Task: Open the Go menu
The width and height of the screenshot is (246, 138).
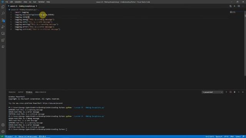Action: click(30, 2)
